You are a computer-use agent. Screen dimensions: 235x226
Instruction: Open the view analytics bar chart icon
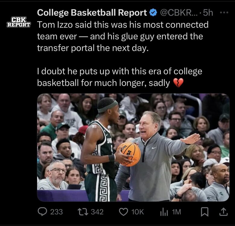[x=163, y=212]
